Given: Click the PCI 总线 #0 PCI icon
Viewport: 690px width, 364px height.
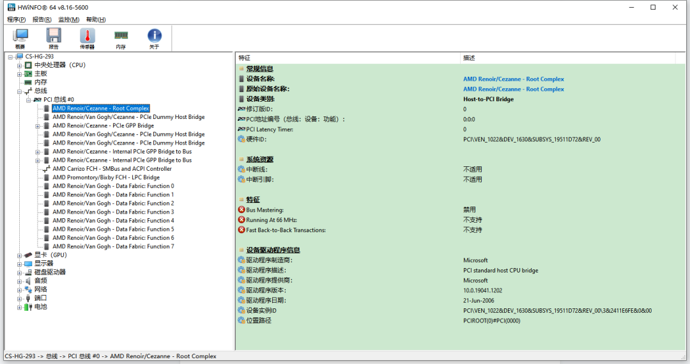Looking at the screenshot, I should click(x=38, y=100).
